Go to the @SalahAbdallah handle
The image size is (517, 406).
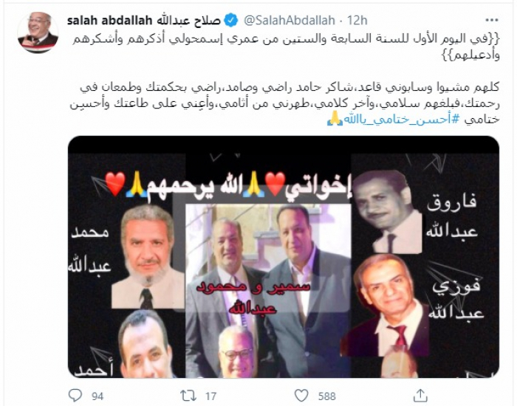point(290,21)
